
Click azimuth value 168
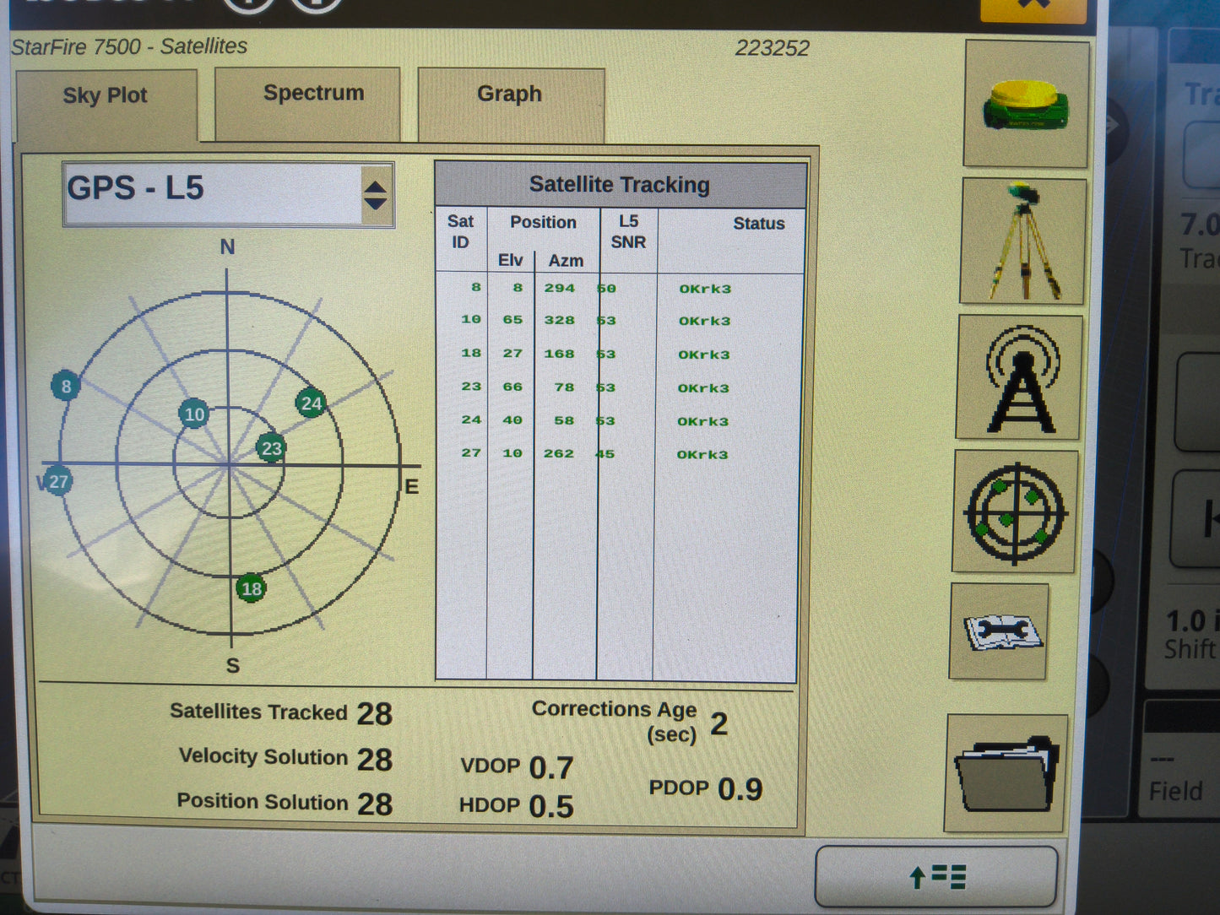pyautogui.click(x=559, y=354)
